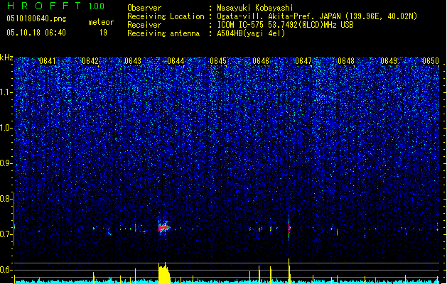Click the tallest yellow power spike before 0647
The height and width of the screenshot is (284, 447).
pyautogui.click(x=289, y=271)
